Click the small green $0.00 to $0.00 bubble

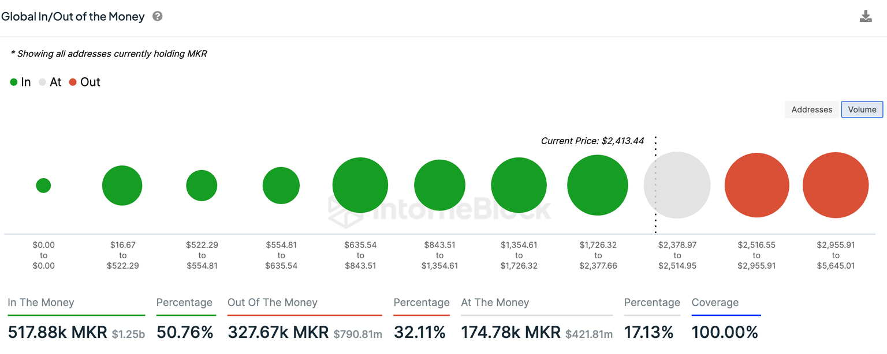[43, 186]
